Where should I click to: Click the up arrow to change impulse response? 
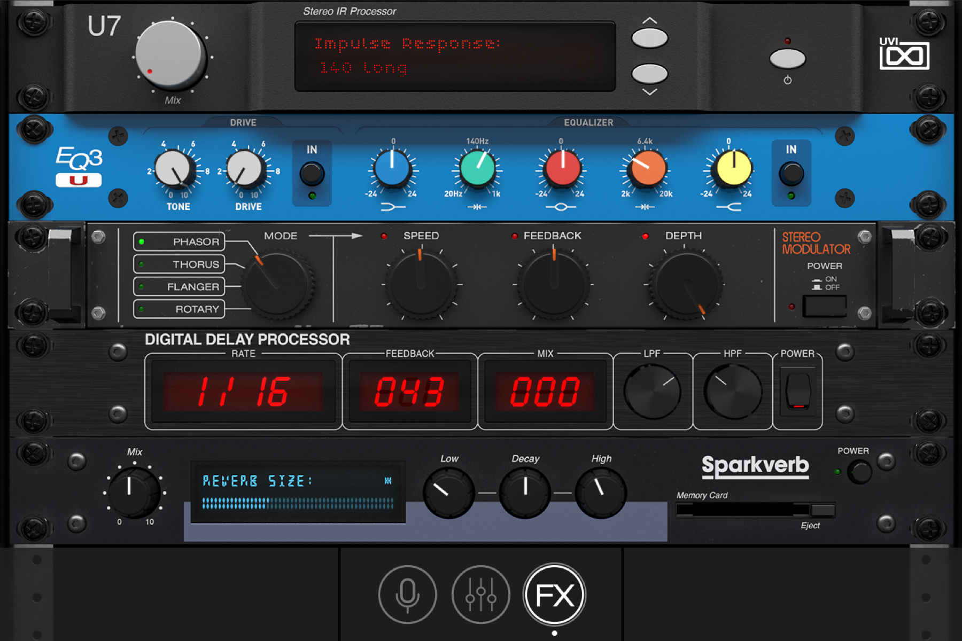tap(649, 36)
